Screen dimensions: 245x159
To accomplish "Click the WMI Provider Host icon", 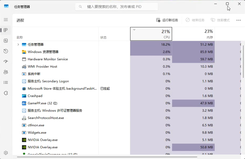I will 24,67.
